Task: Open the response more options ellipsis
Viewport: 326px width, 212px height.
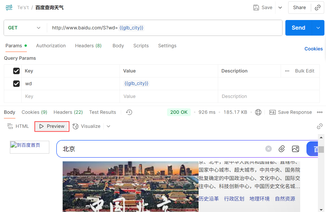Action: point(320,112)
